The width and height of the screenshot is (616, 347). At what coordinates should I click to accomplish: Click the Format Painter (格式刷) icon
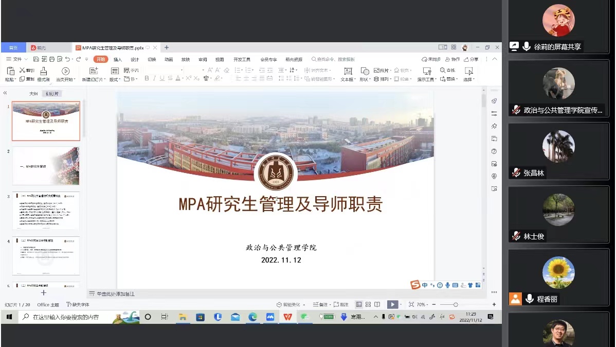click(43, 71)
